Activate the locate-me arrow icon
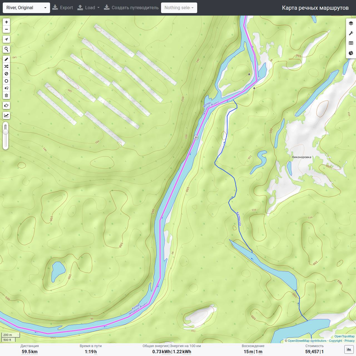The width and height of the screenshot is (356, 356). click(6, 39)
